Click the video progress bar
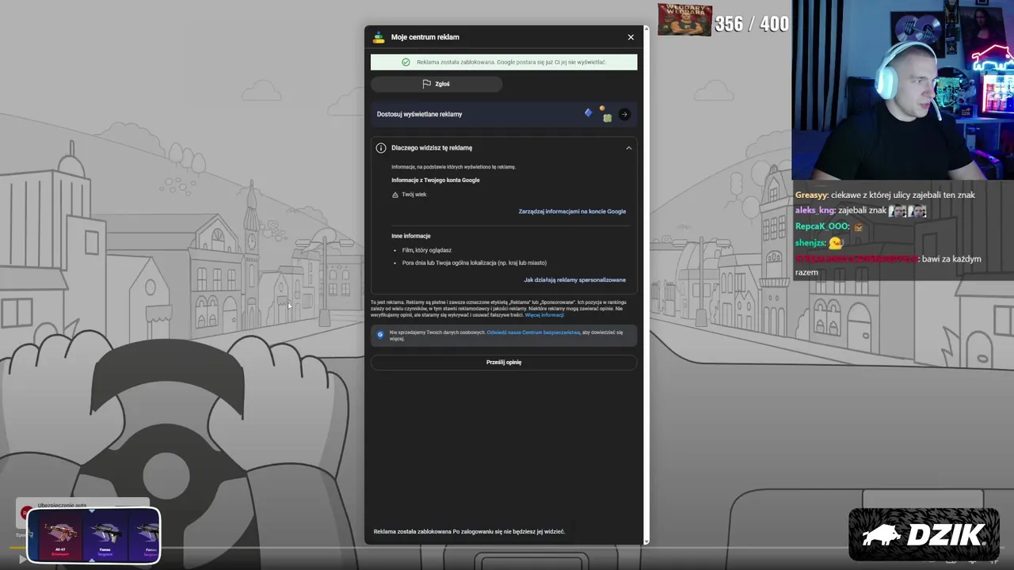The image size is (1014, 570). (507, 548)
